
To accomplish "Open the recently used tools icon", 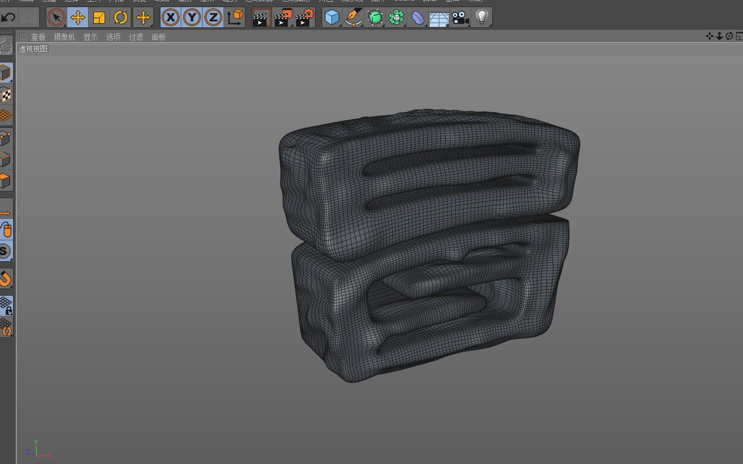I will pos(143,17).
